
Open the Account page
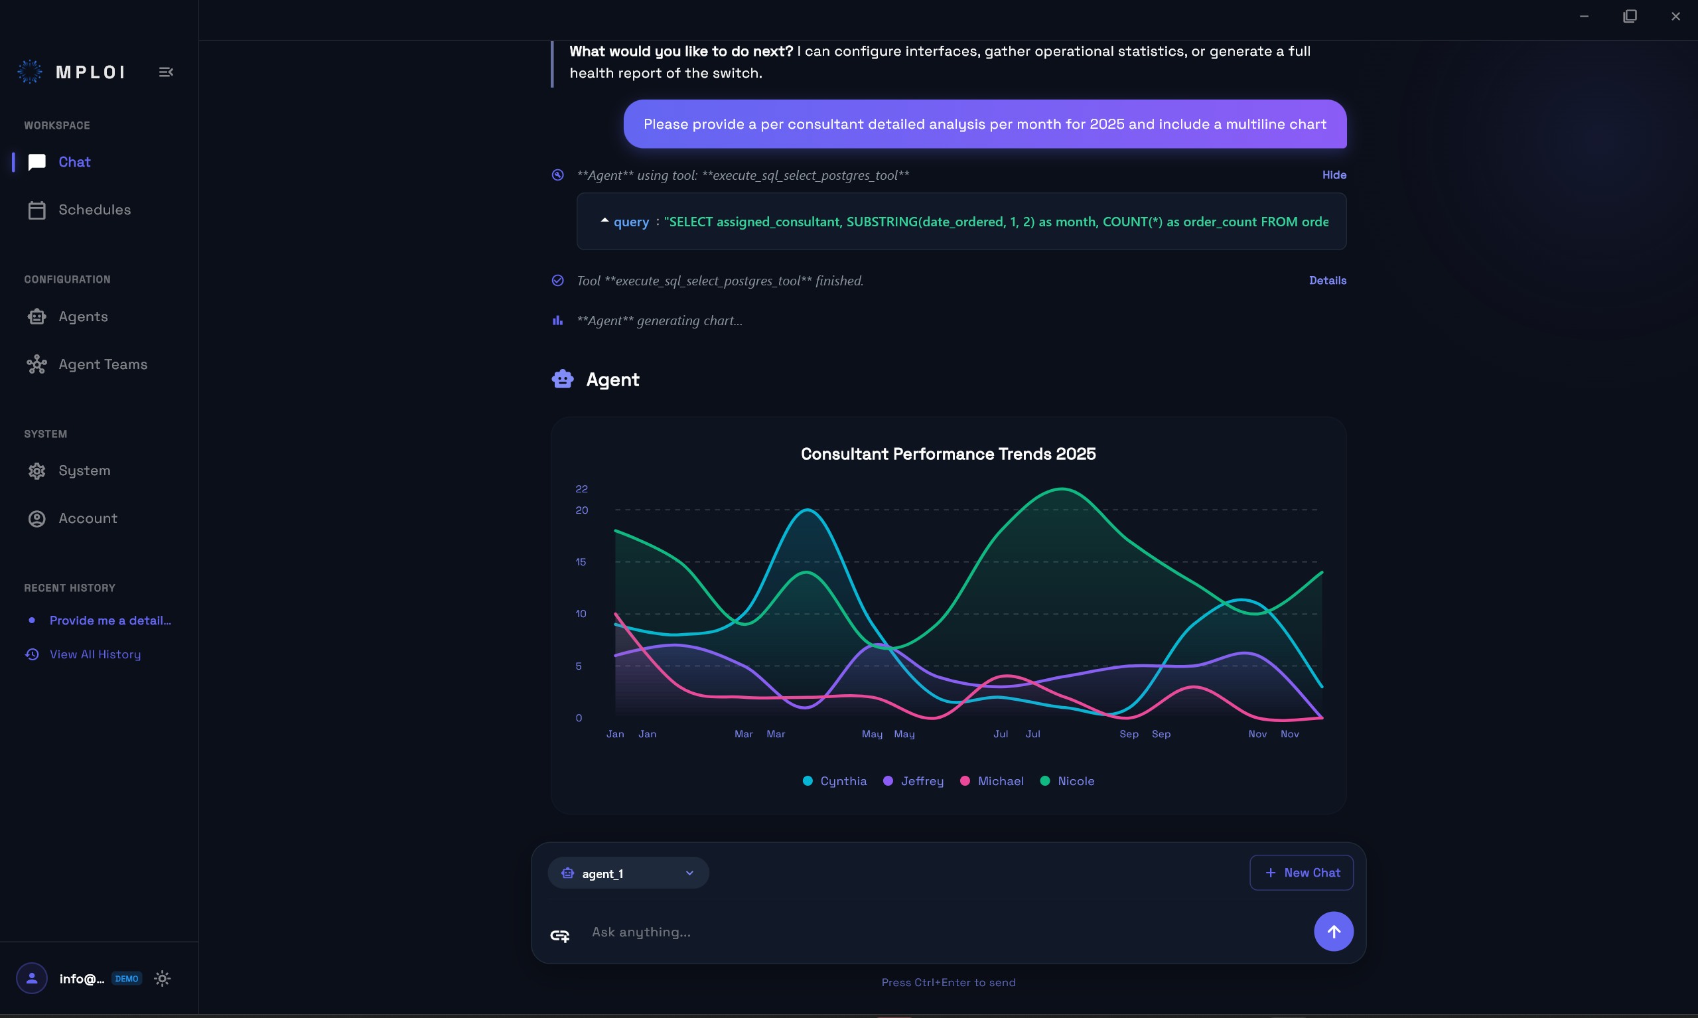pyautogui.click(x=88, y=518)
